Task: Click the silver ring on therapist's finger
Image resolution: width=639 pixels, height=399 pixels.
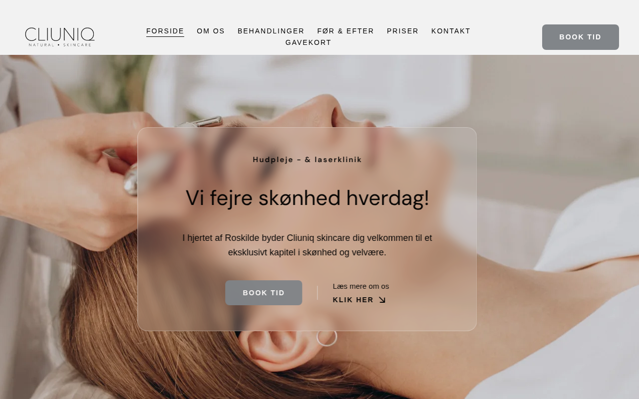Action: click(131, 181)
